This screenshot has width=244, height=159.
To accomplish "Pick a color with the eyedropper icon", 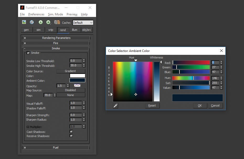I will click(x=115, y=105).
